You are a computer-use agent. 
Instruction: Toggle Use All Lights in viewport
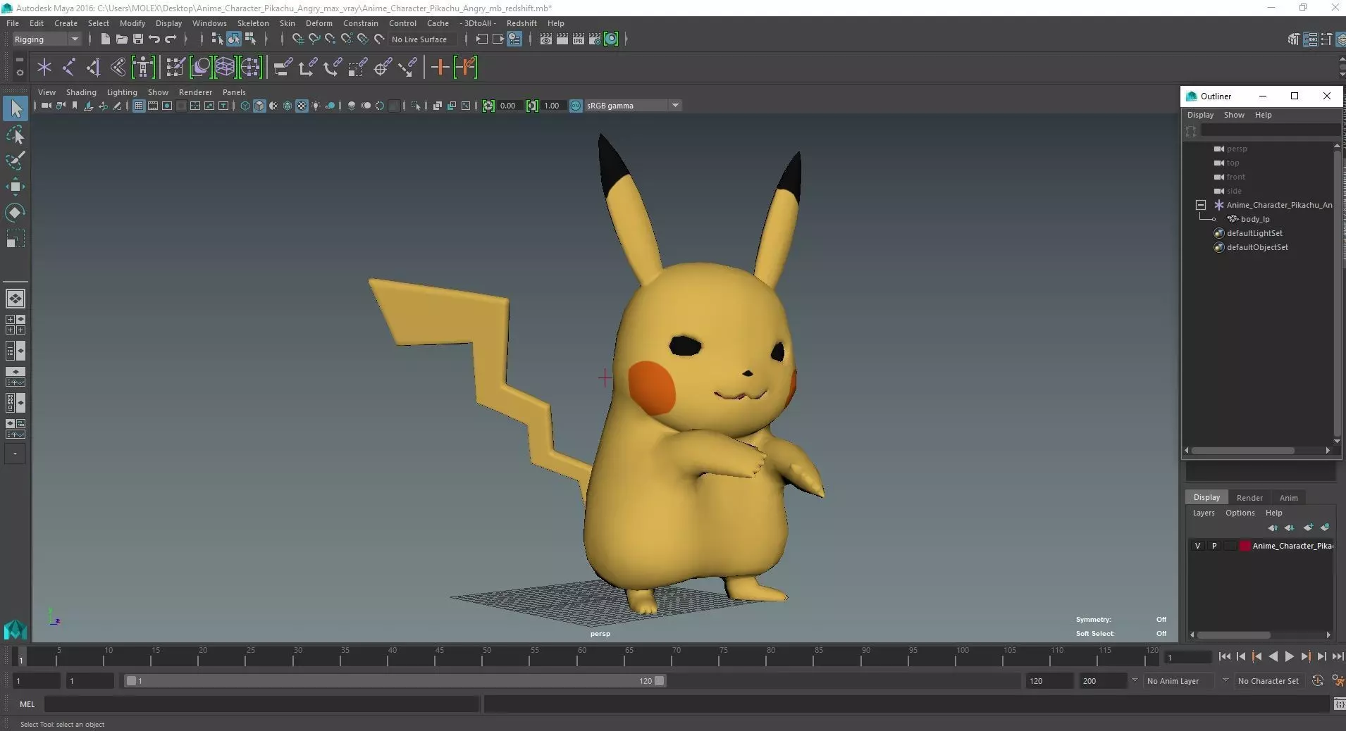coord(316,106)
